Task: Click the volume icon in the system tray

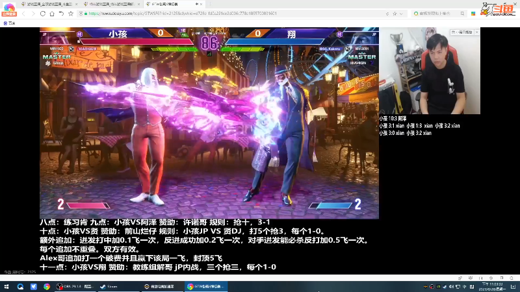Action: point(451,287)
